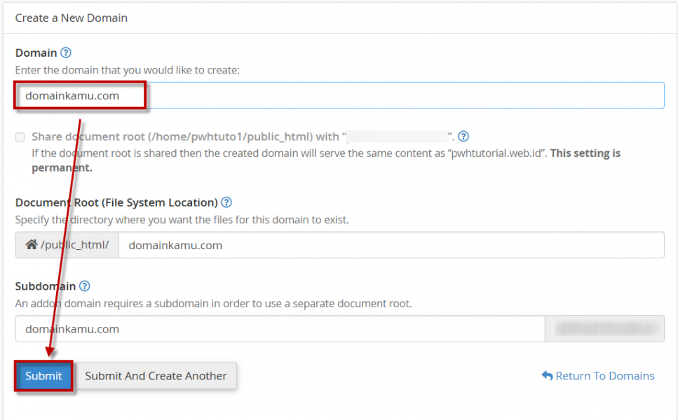Open help icon after Share document root text
The image size is (678, 420).
click(x=463, y=136)
